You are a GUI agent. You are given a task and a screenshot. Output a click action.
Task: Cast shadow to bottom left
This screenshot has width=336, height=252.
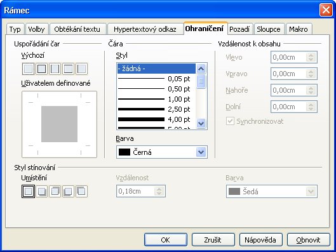click(x=68, y=191)
